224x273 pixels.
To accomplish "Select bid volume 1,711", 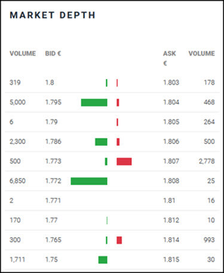I will [x=17, y=259].
